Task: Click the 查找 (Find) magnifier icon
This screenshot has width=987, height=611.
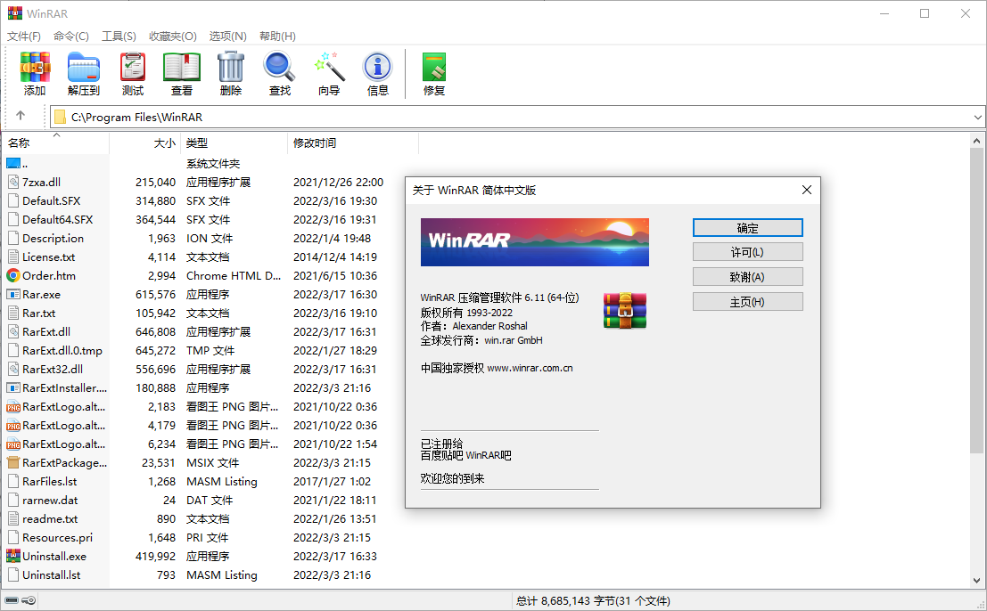Action: coord(279,68)
